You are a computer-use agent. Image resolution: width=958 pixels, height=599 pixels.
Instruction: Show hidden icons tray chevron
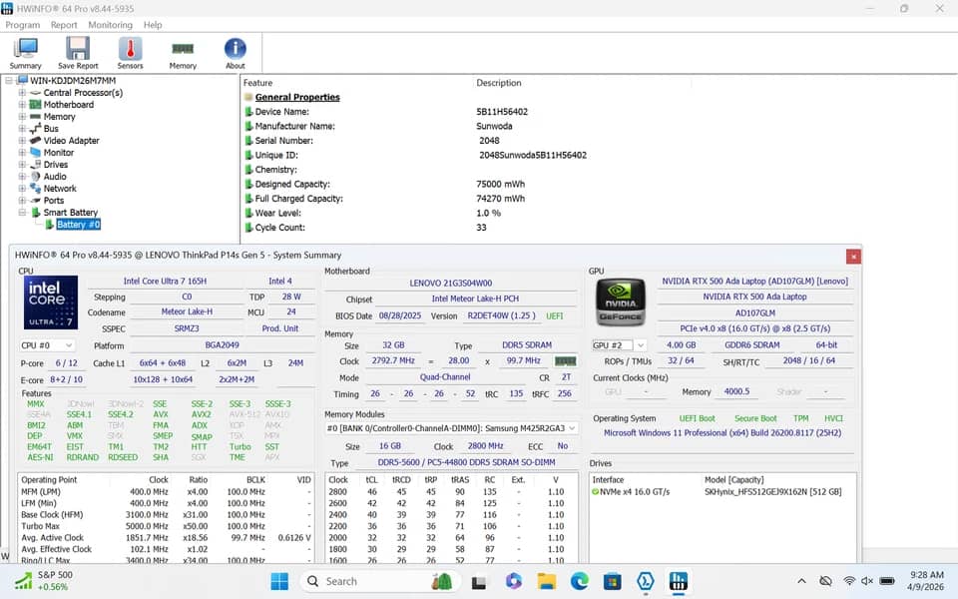click(x=801, y=581)
